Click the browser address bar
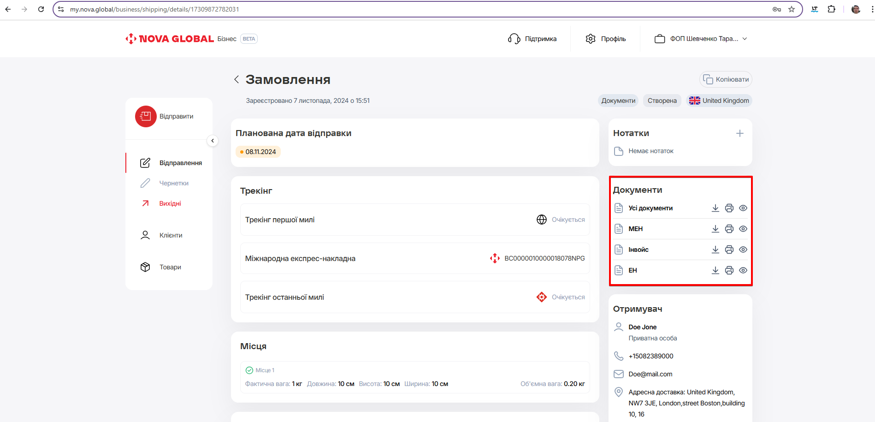The height and width of the screenshot is (422, 875). pos(415,9)
